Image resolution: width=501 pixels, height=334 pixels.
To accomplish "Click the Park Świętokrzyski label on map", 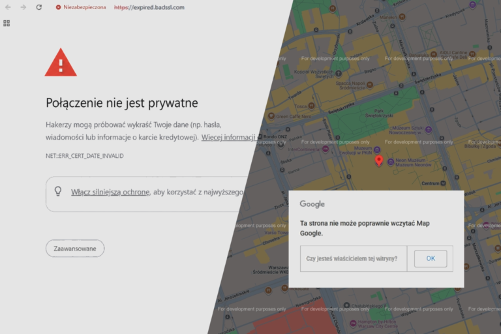I will pyautogui.click(x=378, y=113).
